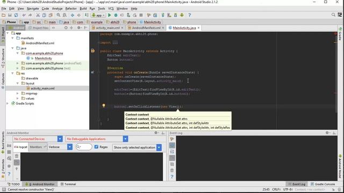This screenshot has width=344, height=193.
Task: Open the Gradle Console button
Action: click(x=323, y=184)
